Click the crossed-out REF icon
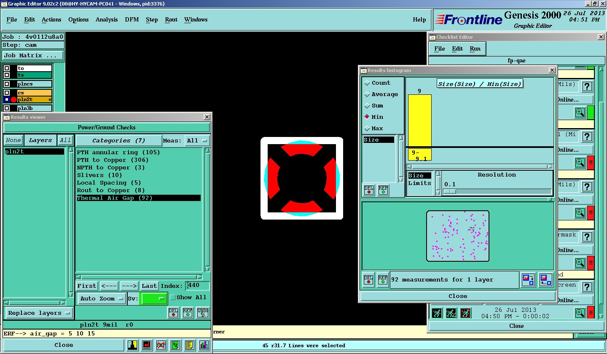 [x=161, y=345]
